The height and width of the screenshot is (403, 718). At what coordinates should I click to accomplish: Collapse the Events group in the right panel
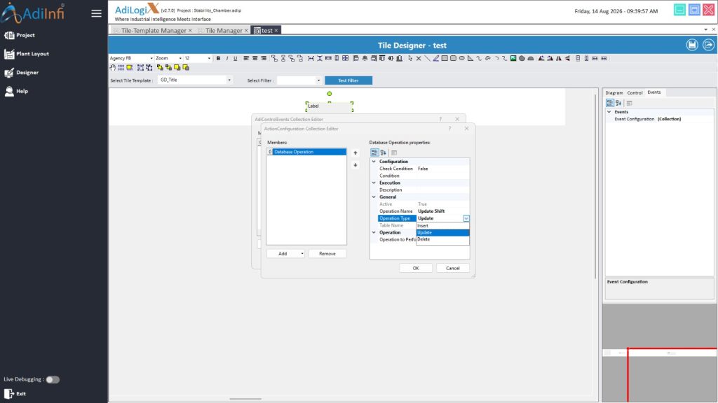coord(609,112)
